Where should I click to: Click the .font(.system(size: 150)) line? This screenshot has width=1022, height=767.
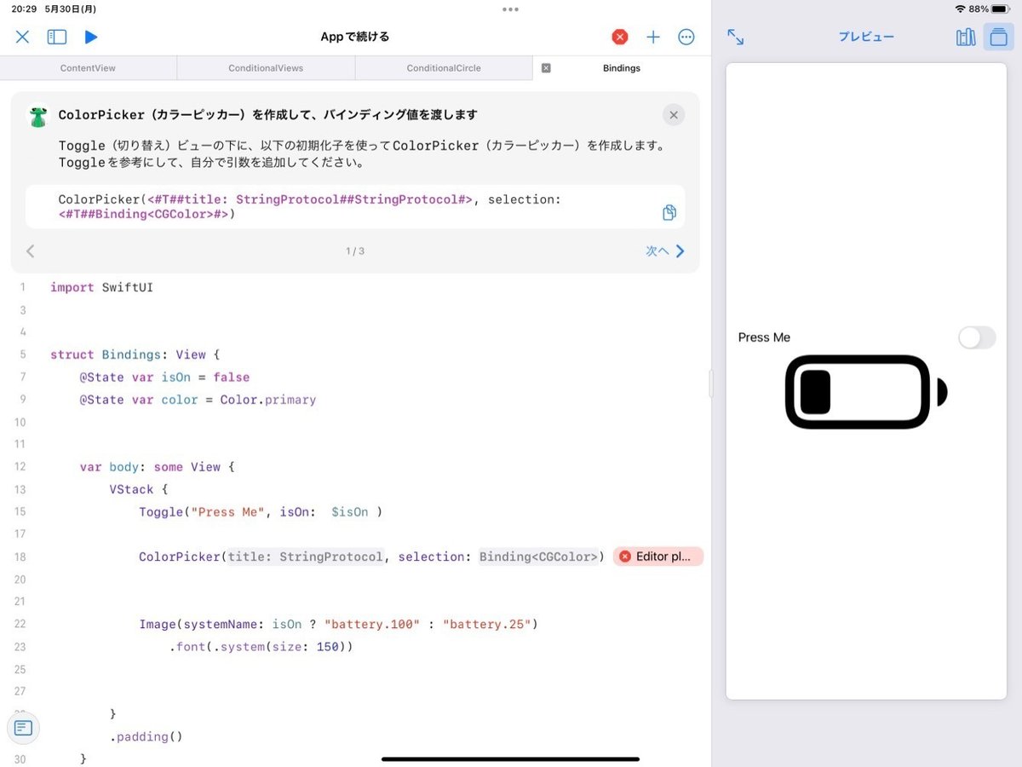pos(261,647)
